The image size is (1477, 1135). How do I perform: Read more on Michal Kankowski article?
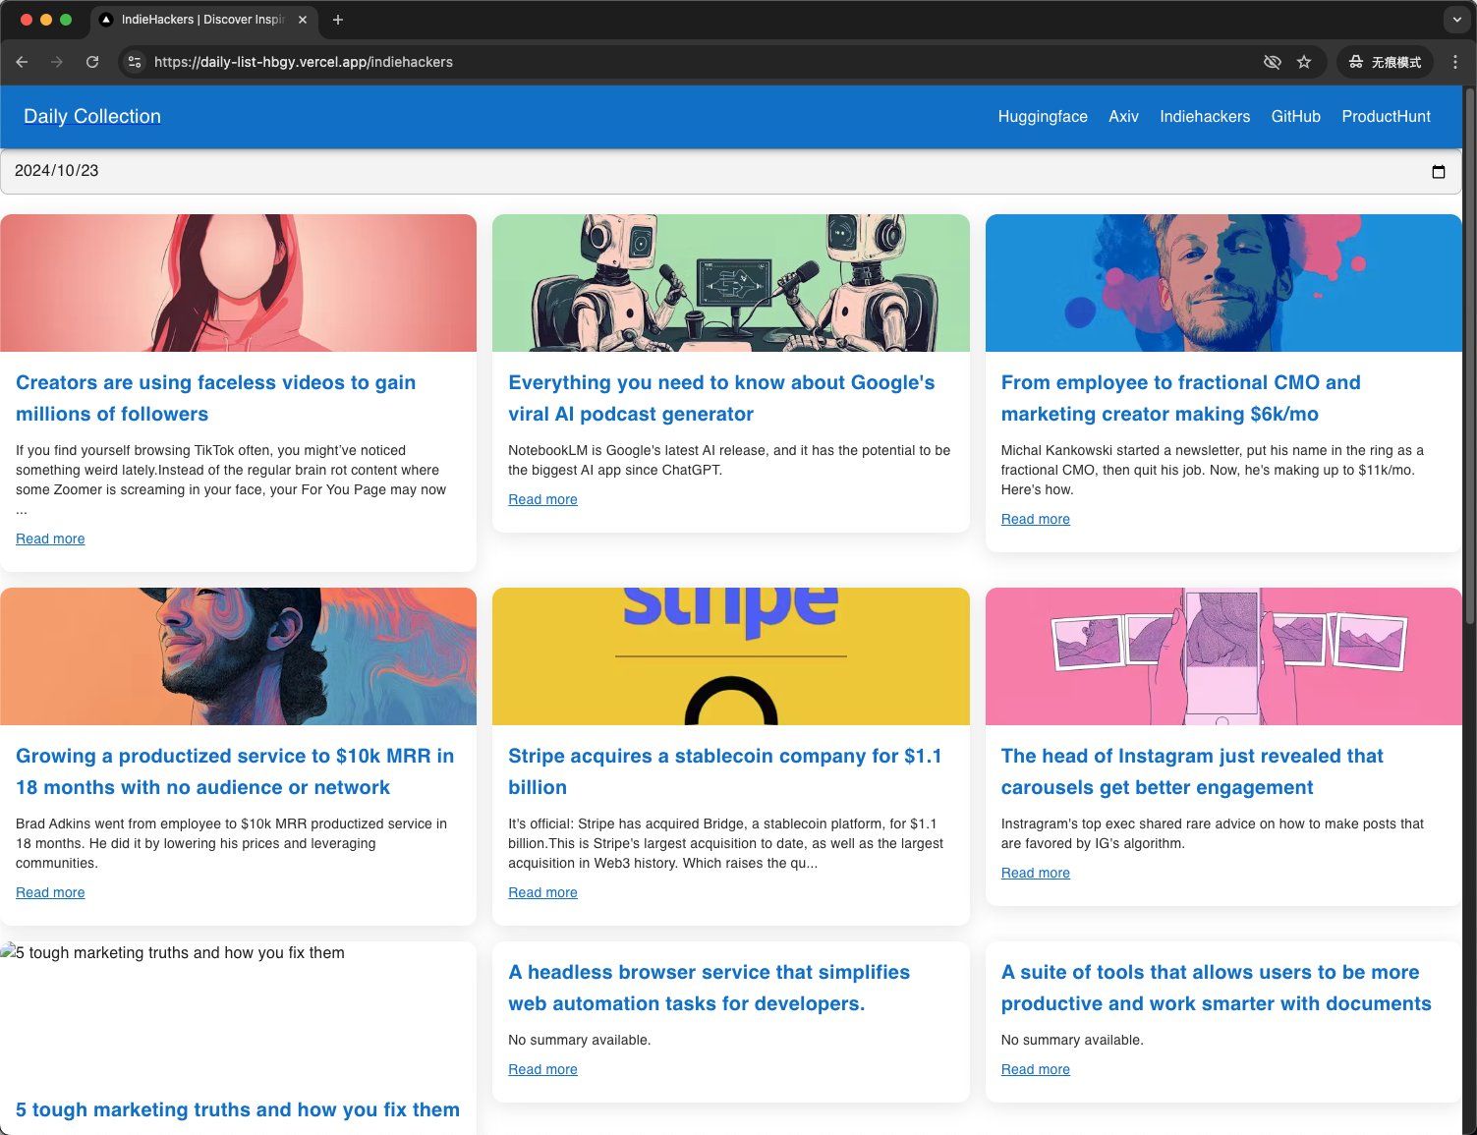point(1035,519)
